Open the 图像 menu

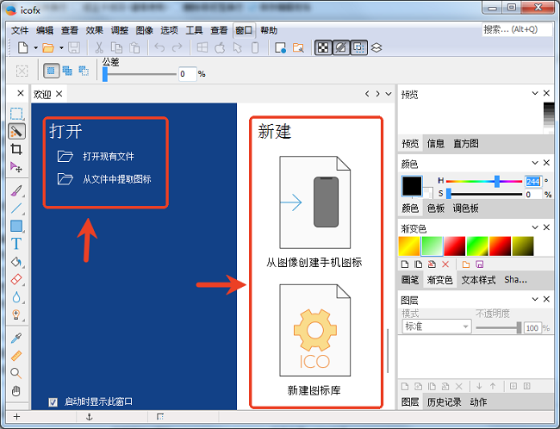(x=144, y=30)
